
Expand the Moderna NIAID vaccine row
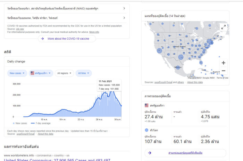pos(124,8)
